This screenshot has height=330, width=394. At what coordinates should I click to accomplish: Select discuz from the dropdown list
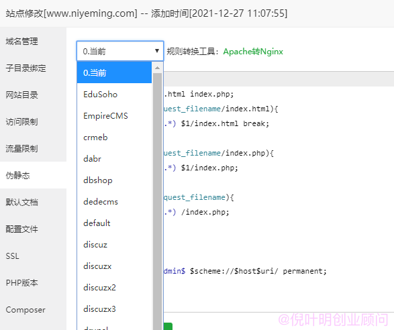point(114,245)
